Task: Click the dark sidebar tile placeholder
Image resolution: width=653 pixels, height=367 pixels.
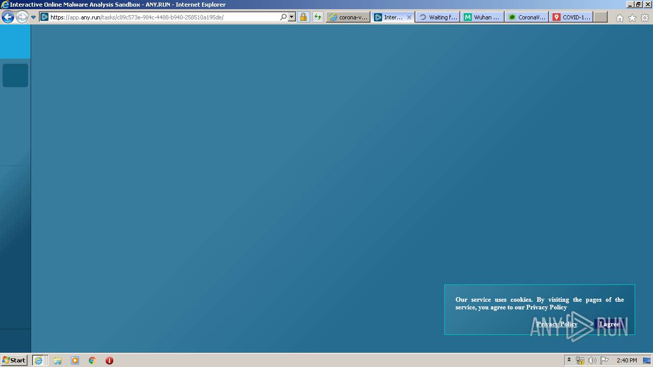Action: click(15, 75)
